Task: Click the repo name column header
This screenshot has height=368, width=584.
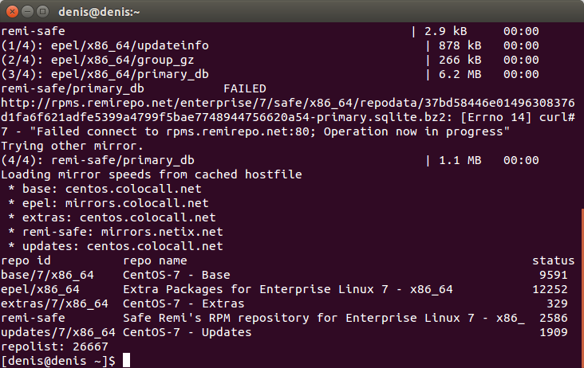Action: 155,260
